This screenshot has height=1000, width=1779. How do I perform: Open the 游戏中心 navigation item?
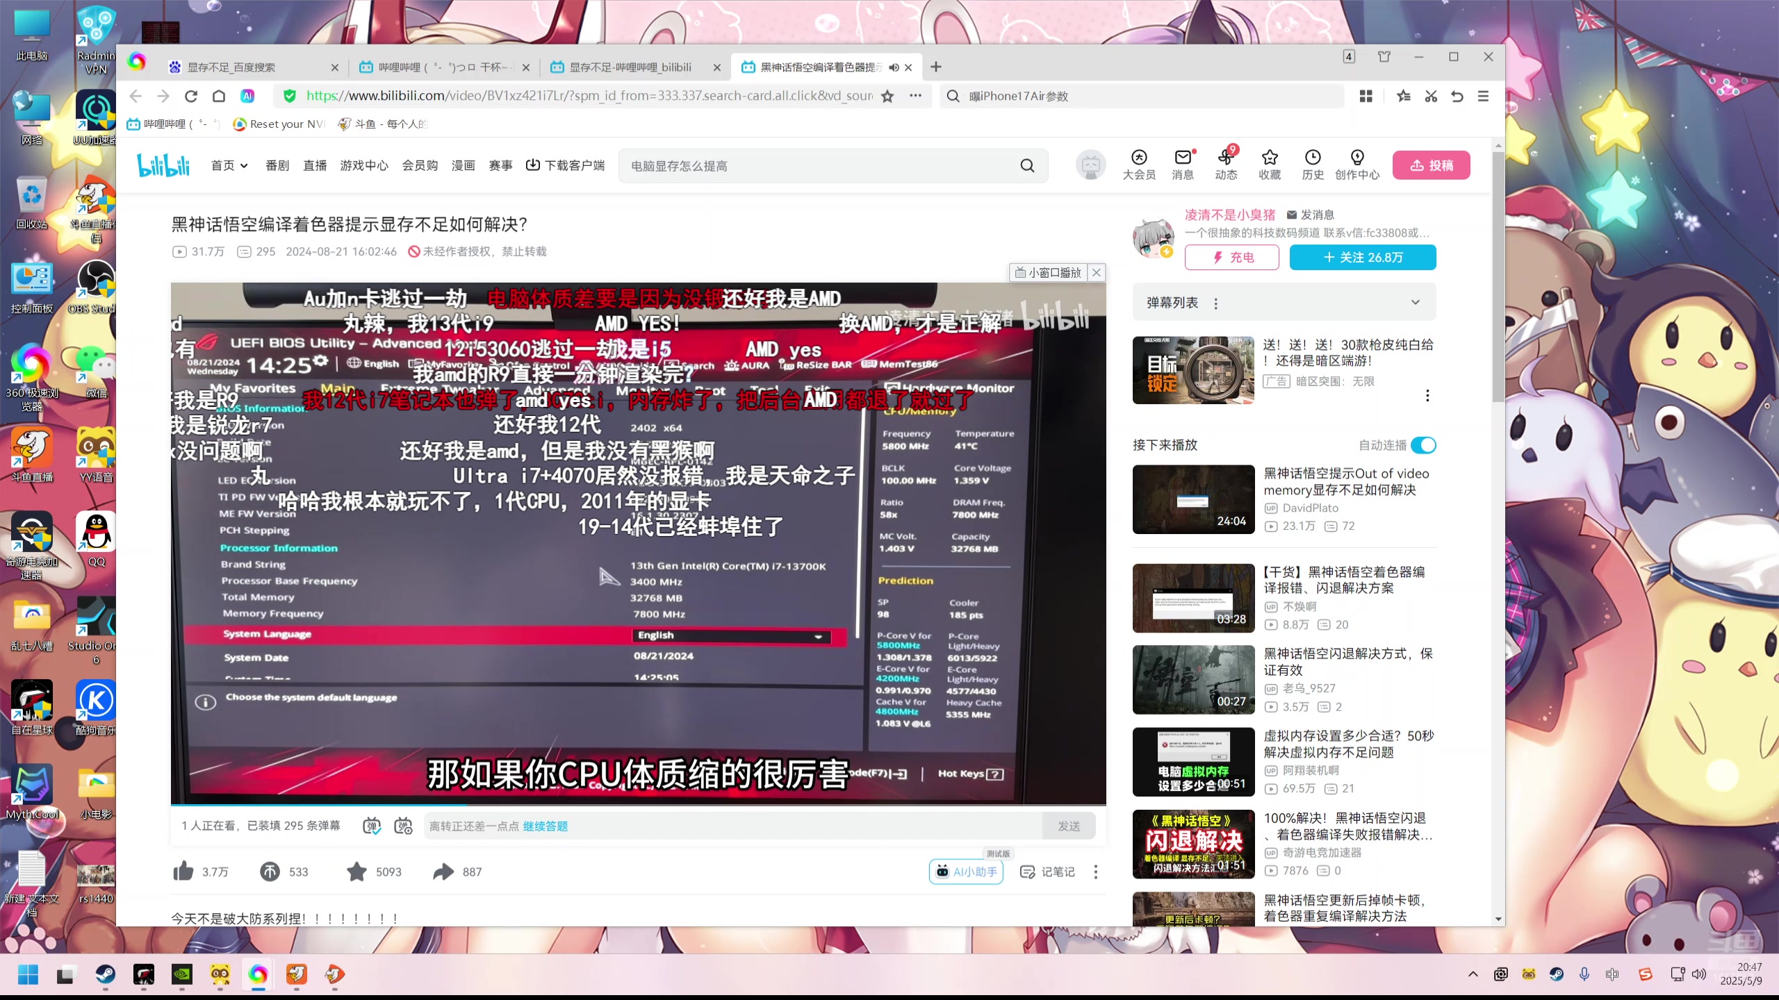tap(364, 165)
